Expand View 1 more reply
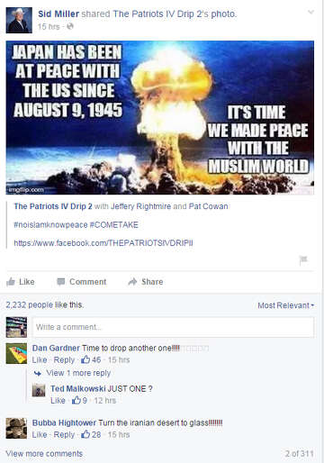The image size is (324, 463). click(x=78, y=373)
